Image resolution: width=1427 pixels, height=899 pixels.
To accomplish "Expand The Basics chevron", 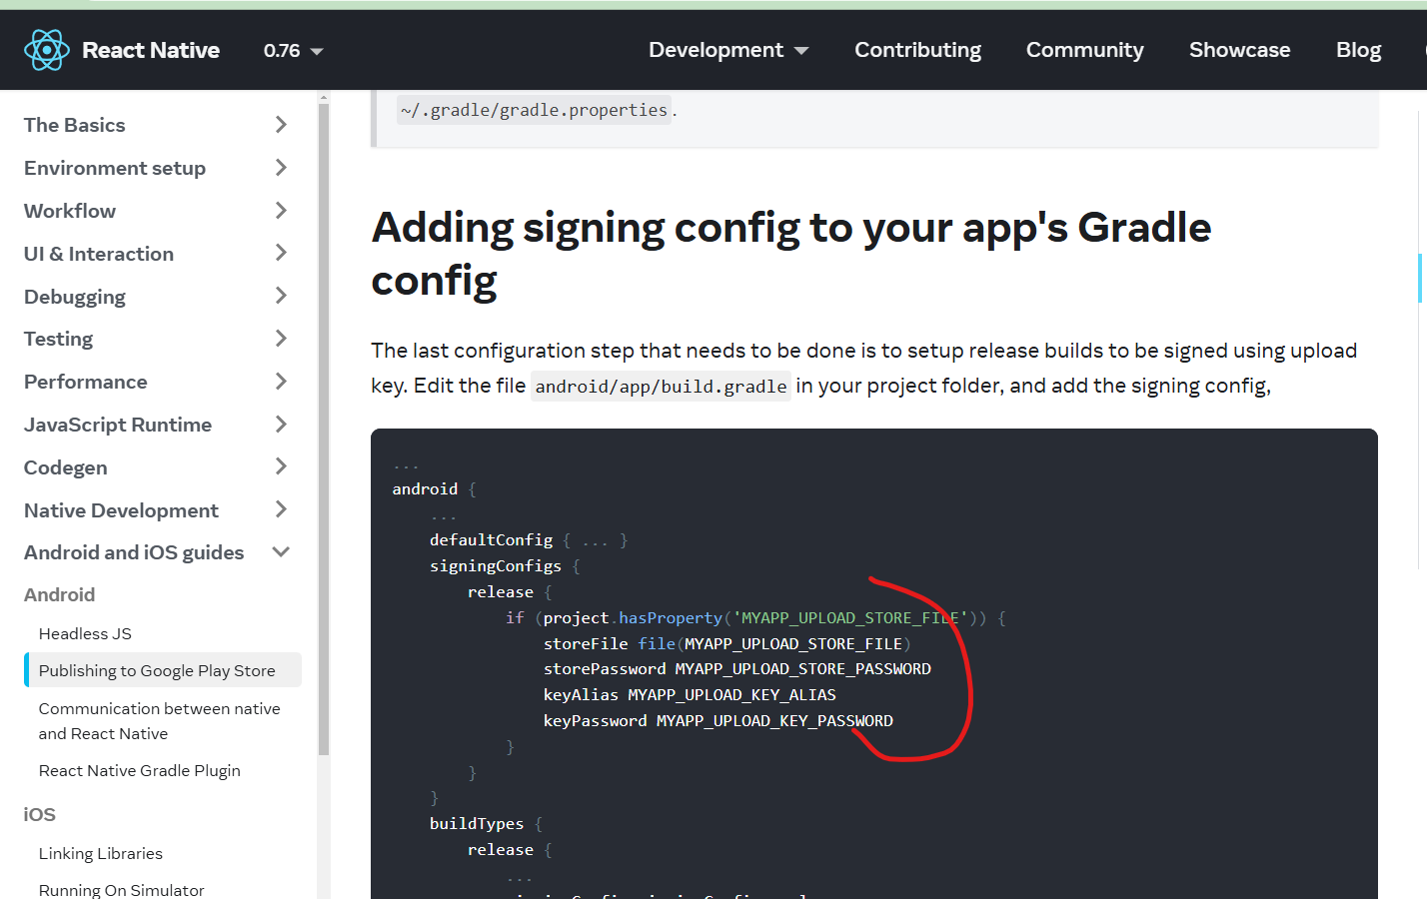I will (281, 125).
